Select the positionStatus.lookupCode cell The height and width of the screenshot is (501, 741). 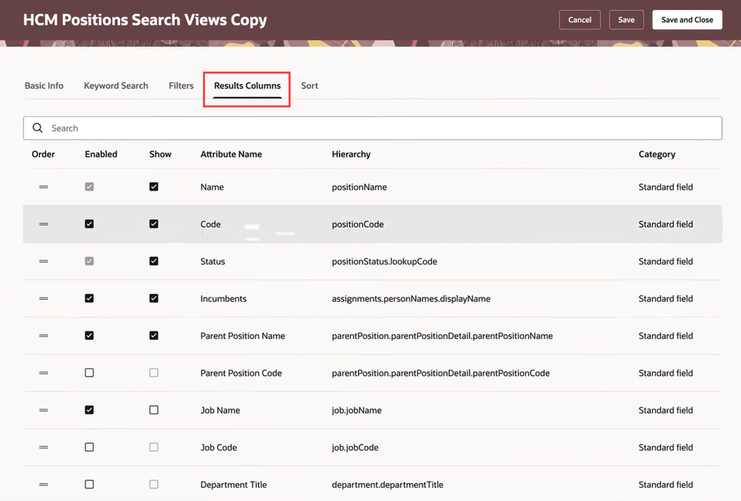coord(384,261)
